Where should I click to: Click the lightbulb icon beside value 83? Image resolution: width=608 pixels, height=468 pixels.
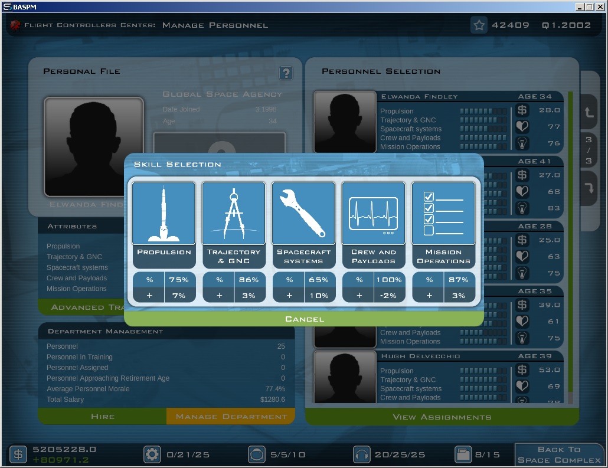pos(522,208)
